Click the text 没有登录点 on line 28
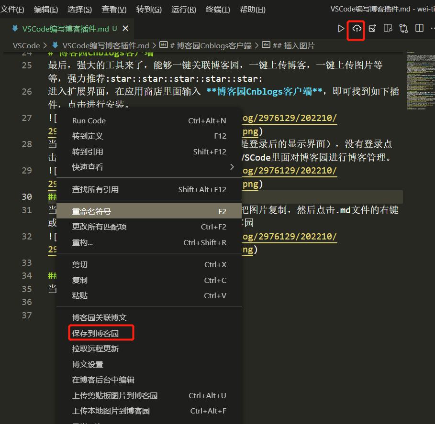 [368, 144]
